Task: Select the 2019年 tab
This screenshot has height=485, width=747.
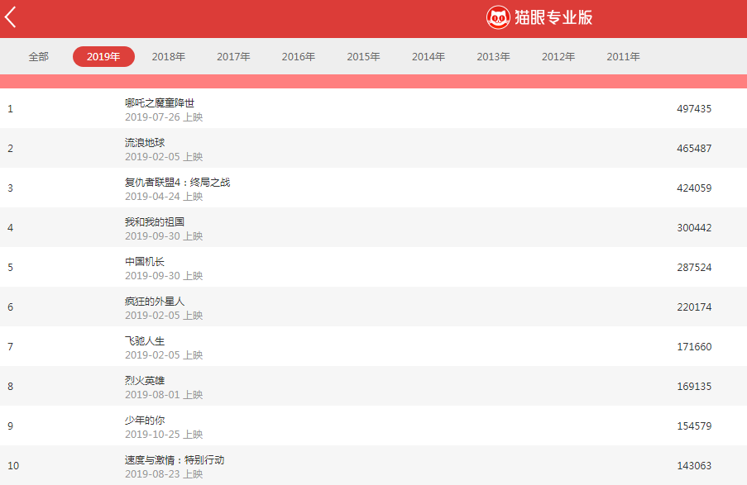Action: pyautogui.click(x=103, y=57)
